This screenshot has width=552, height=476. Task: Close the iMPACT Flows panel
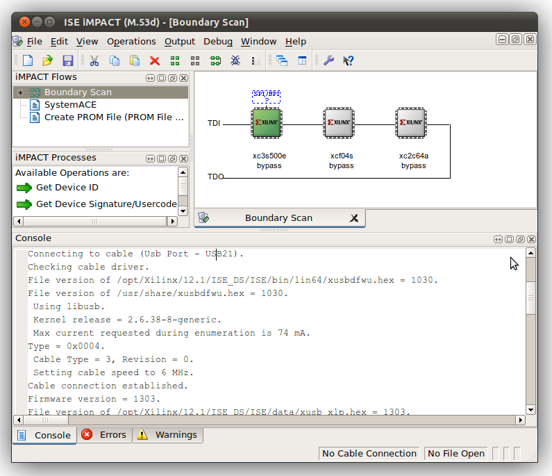183,78
